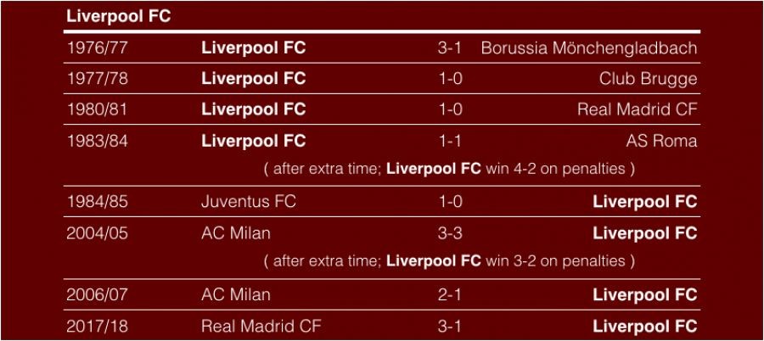764x341 pixels.
Task: Select the 1977/78 season label
Action: (x=98, y=79)
